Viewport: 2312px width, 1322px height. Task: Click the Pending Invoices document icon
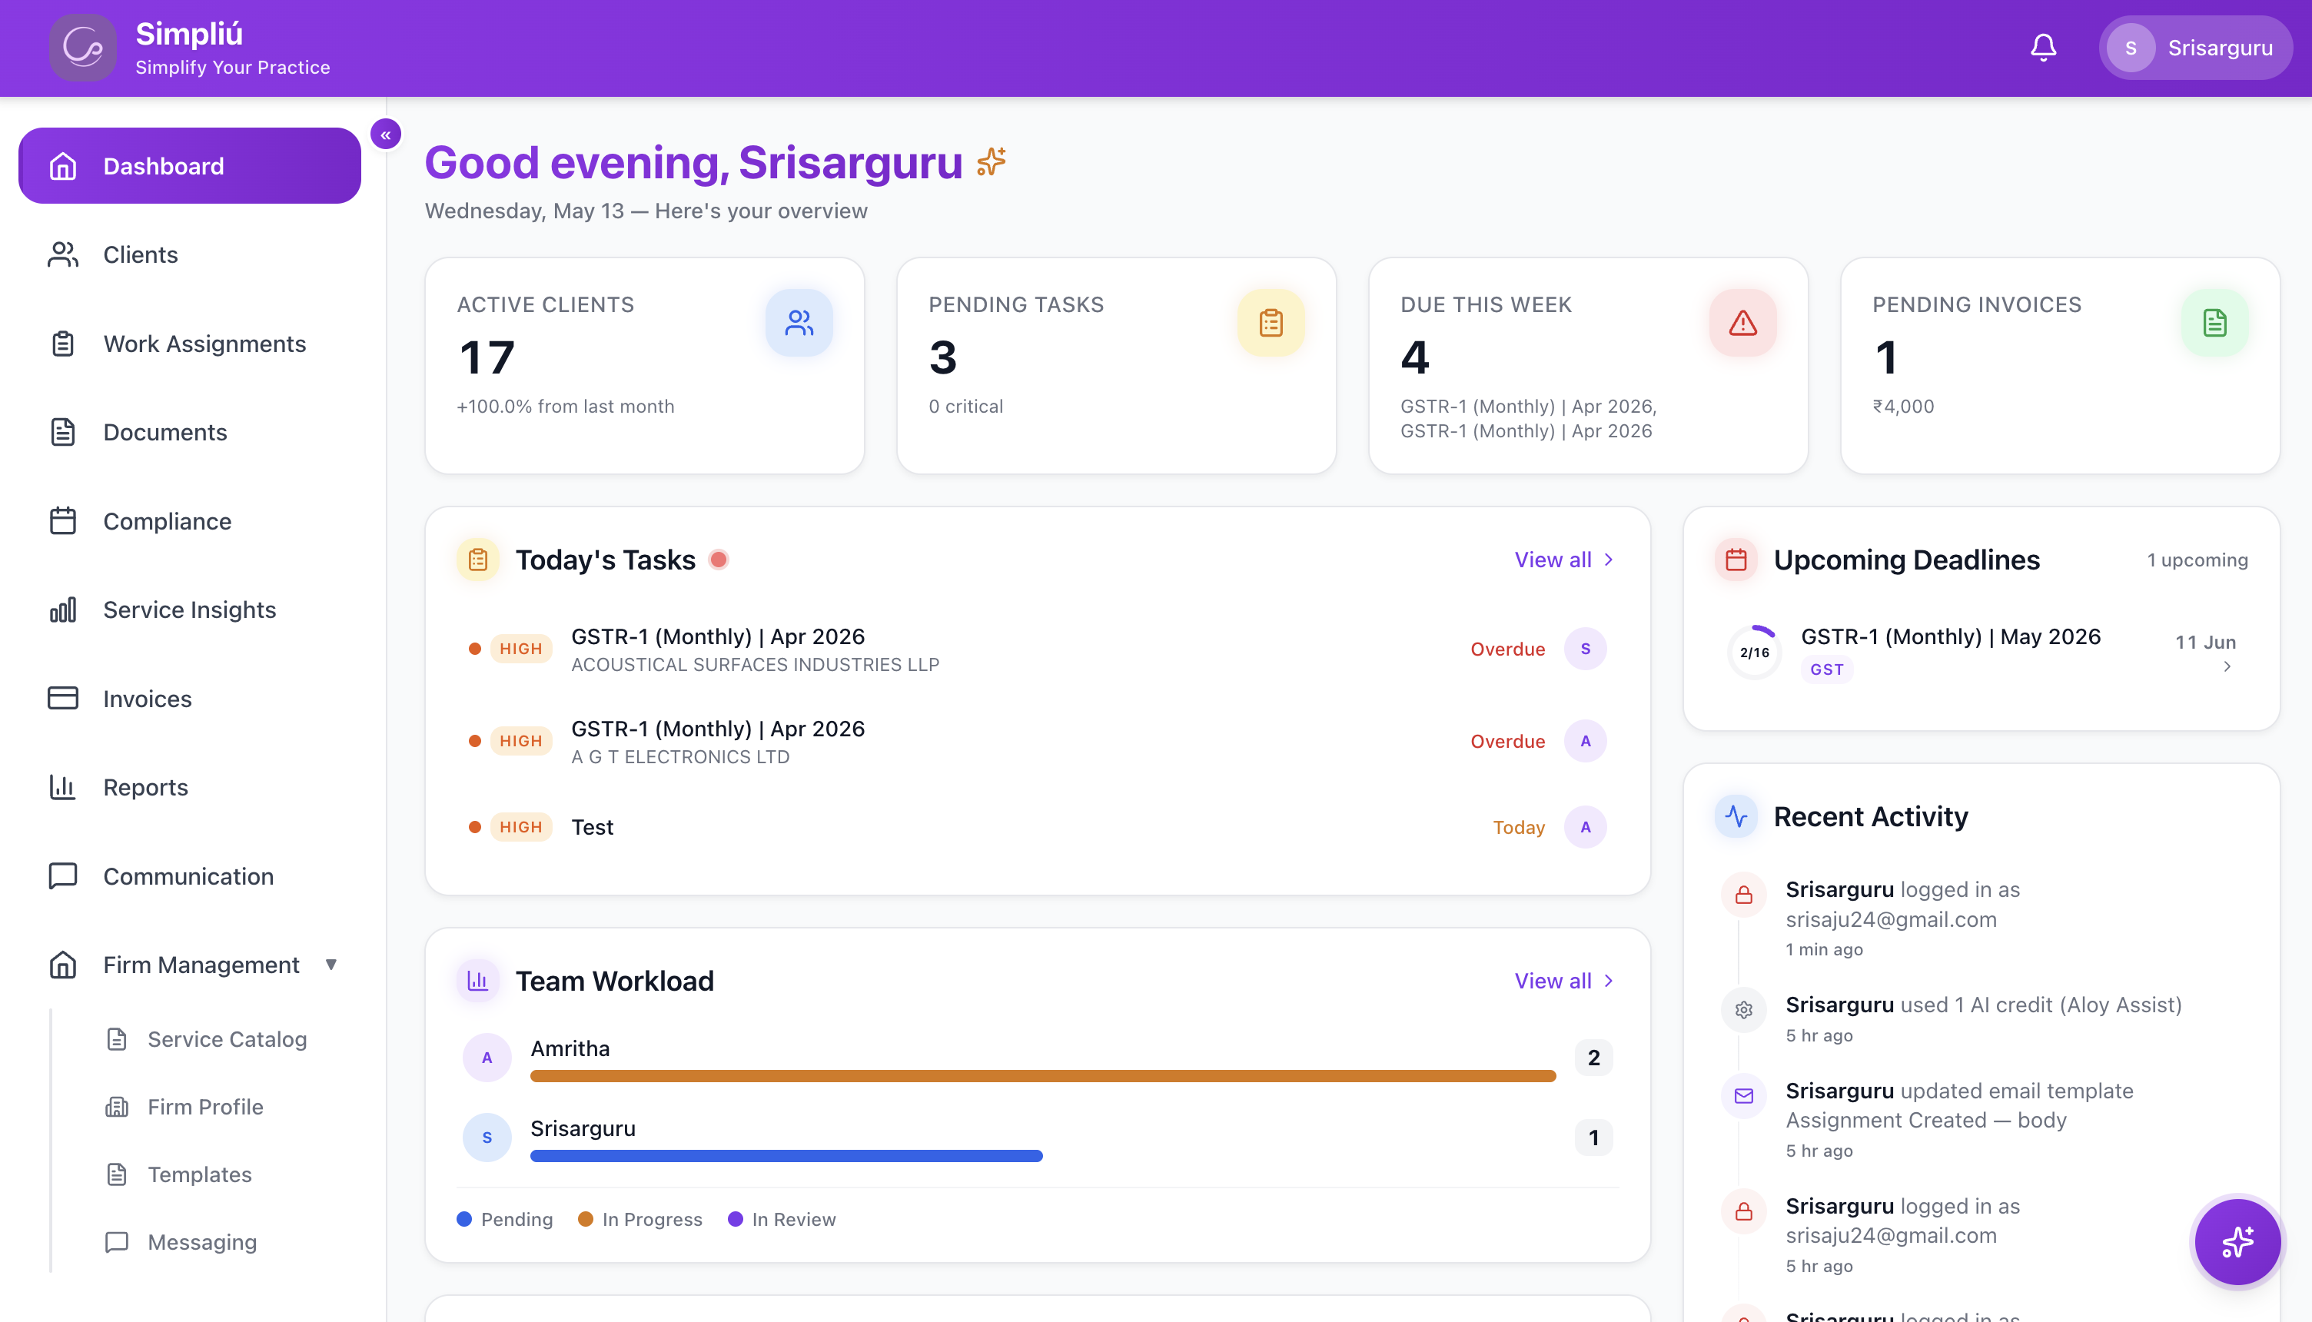click(x=2215, y=322)
